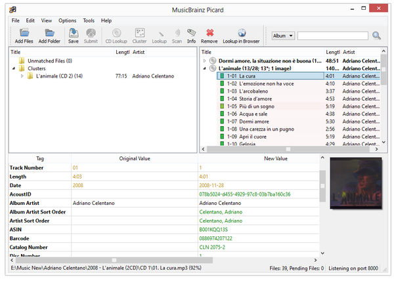This screenshot has height=281, width=394.
Task: Click the Tag column header
Action: (40, 158)
